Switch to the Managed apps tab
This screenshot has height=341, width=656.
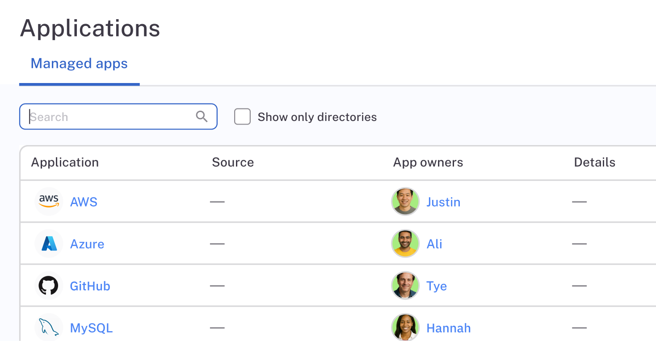point(79,63)
